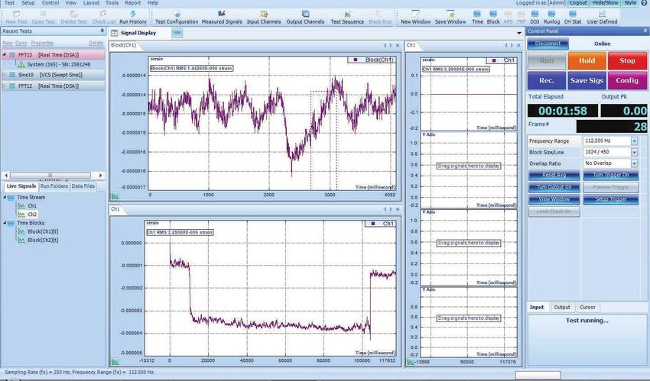Viewport: 650px width, 381px height.
Task: Open the Report menu
Action: (x=132, y=3)
